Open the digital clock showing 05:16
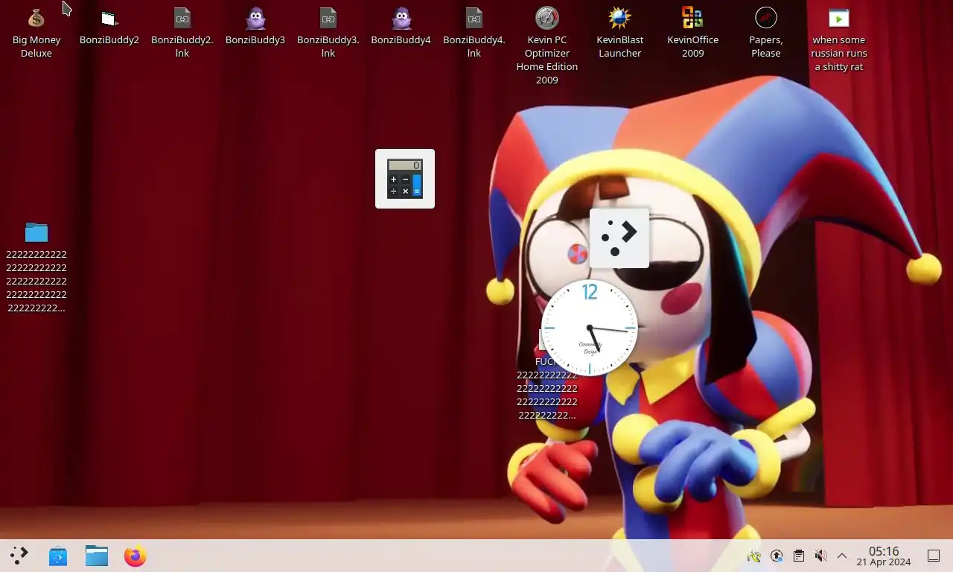The height and width of the screenshot is (572, 953). pyautogui.click(x=884, y=556)
